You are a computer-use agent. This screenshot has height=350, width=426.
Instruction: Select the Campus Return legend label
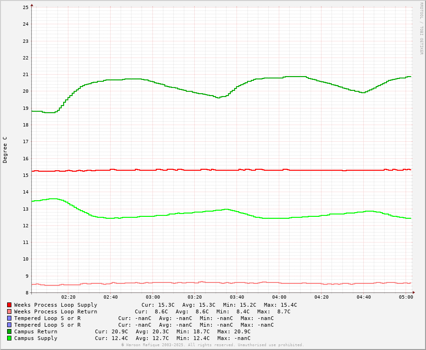coord(36,331)
